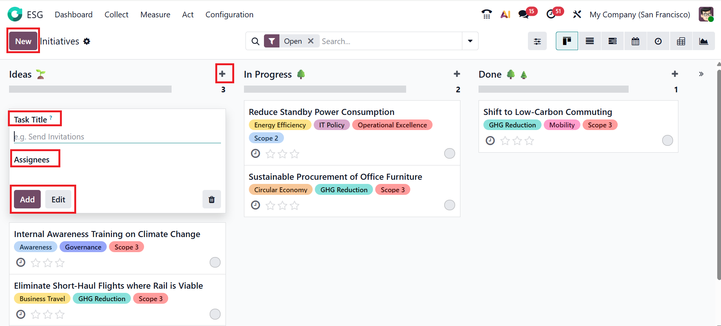Viewport: 721px width, 326px height.
Task: Click the Task Title input field
Action: pyautogui.click(x=117, y=137)
